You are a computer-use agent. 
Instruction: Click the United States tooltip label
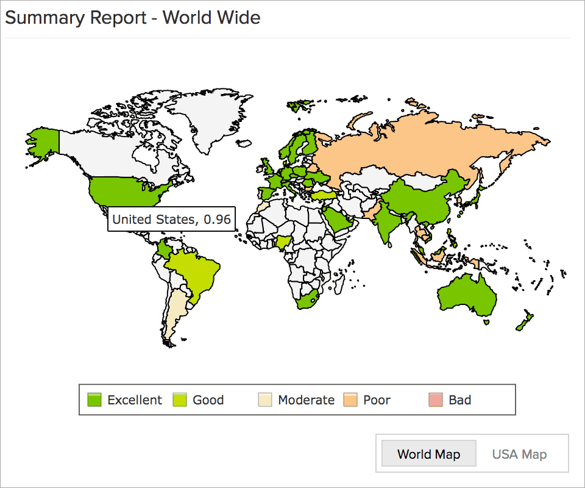tap(171, 219)
